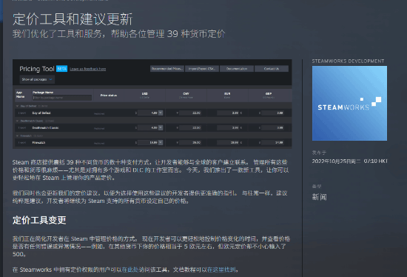Click 'Leave us feedback here' in the screenshot
The image size is (407, 277).
pyautogui.click(x=88, y=69)
